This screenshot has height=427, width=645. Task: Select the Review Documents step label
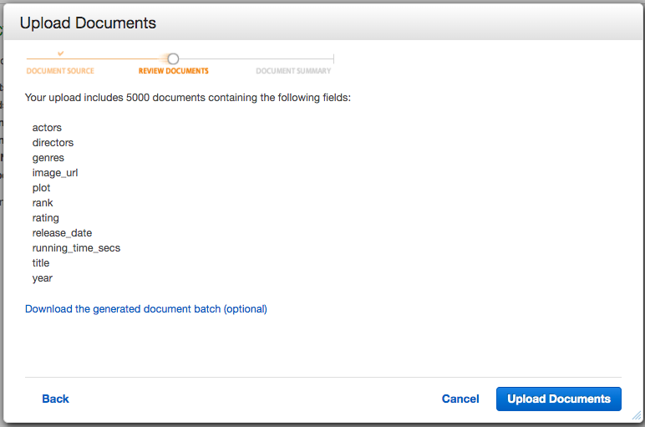pos(174,71)
